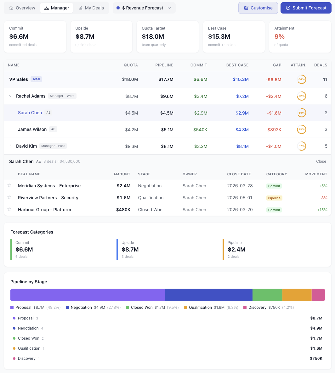Collapse Rachel Adams' team row

11,96
